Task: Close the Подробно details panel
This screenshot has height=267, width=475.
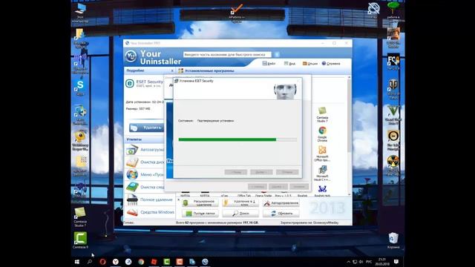Action: pyautogui.click(x=172, y=71)
